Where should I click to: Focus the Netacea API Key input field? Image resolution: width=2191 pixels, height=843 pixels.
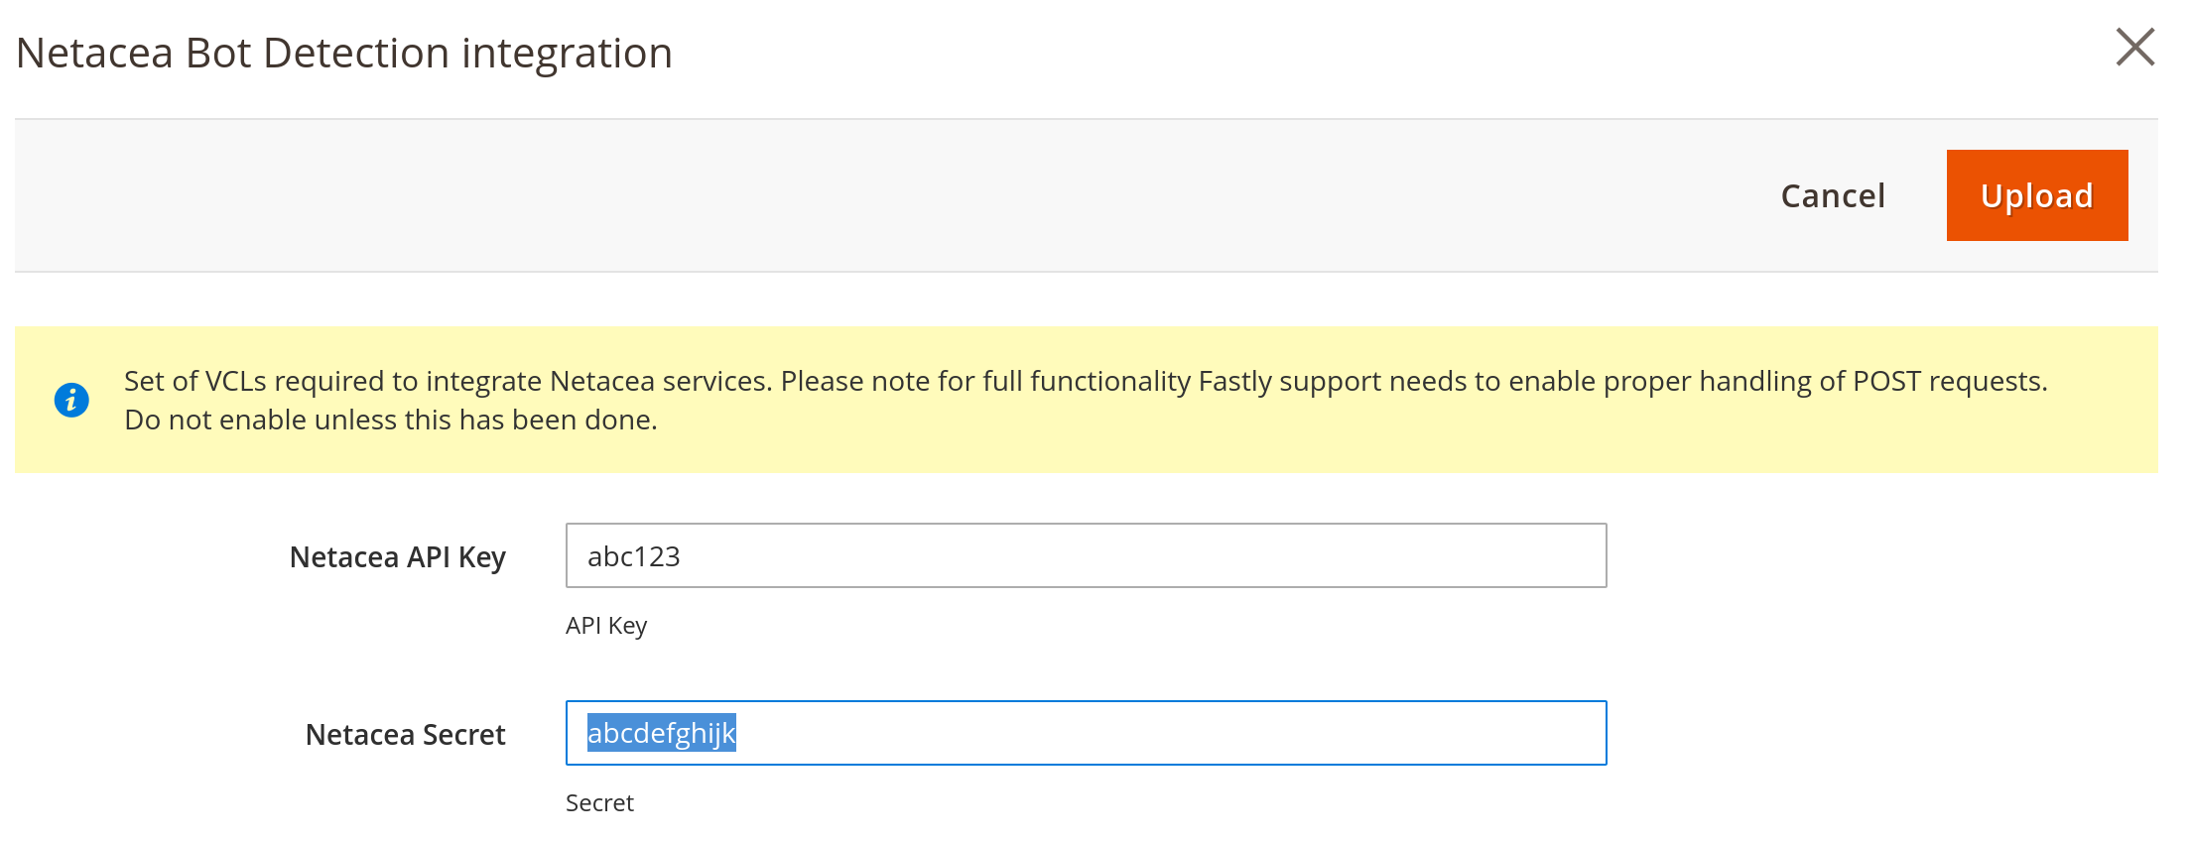1085,555
